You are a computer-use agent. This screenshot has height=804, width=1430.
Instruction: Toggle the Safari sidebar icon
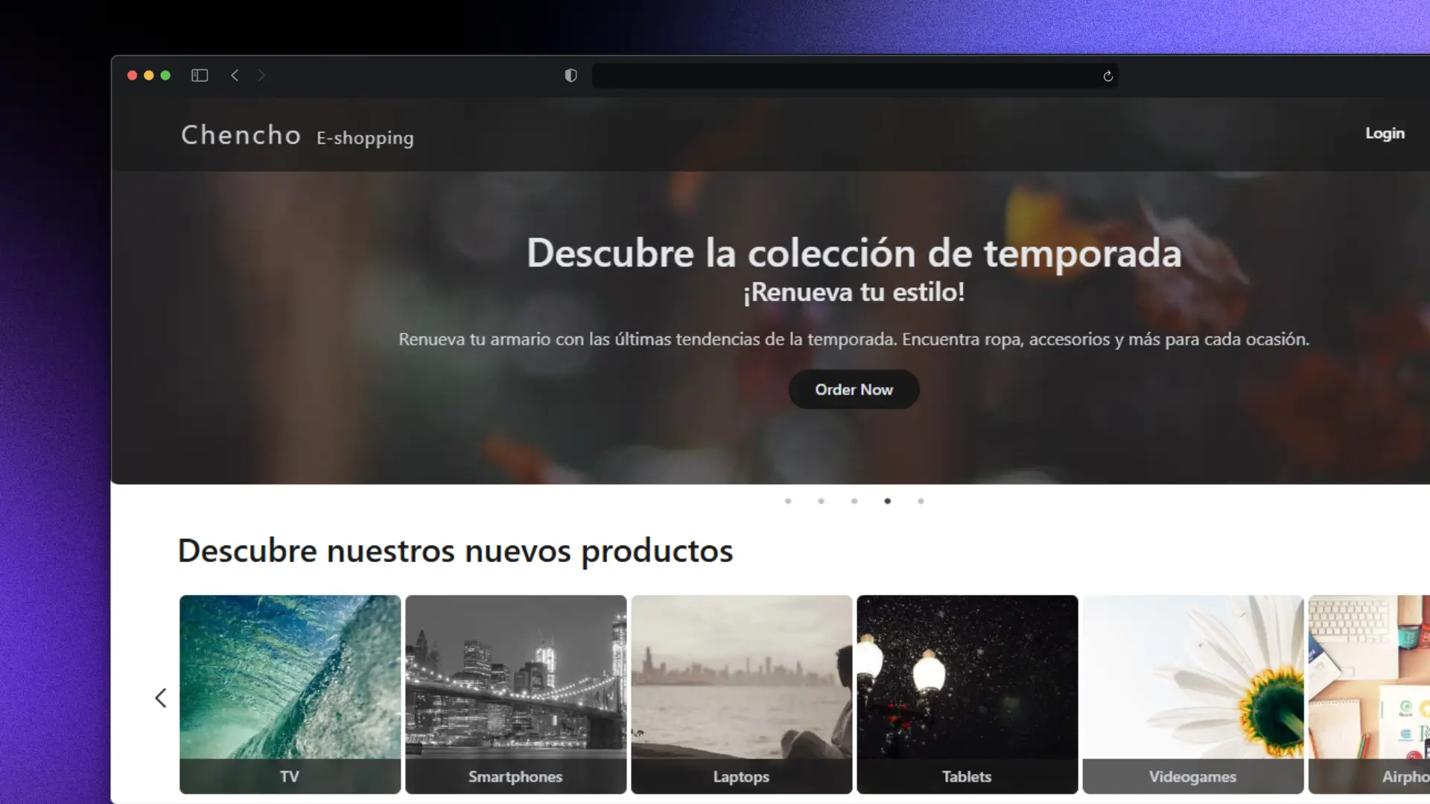click(x=200, y=75)
